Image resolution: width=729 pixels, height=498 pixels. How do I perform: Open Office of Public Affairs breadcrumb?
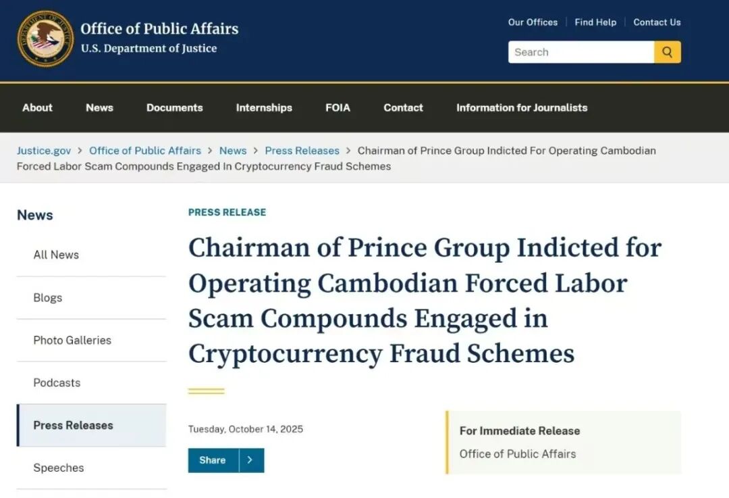[x=145, y=151]
